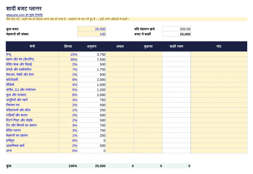The width and height of the screenshot is (253, 174).
Task: Click the 30% share cell for catering
Action: (68, 59)
